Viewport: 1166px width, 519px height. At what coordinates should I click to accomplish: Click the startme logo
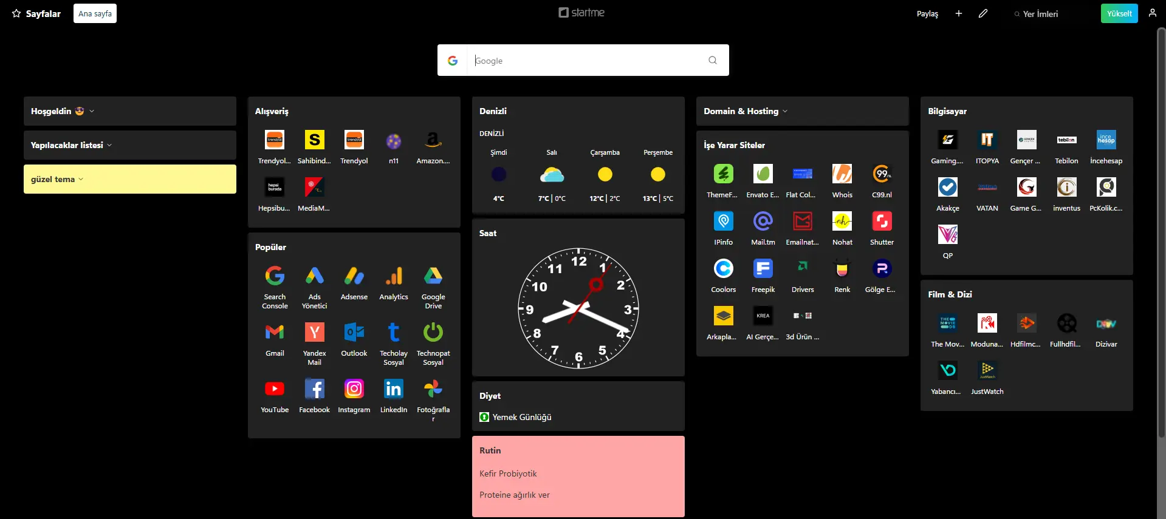(581, 13)
